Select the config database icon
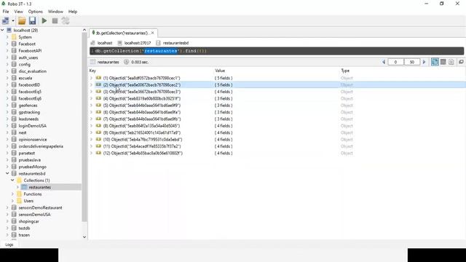 [x=14, y=65]
